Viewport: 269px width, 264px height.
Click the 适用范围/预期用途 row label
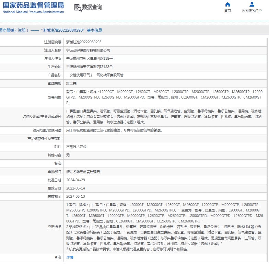tap(47, 130)
